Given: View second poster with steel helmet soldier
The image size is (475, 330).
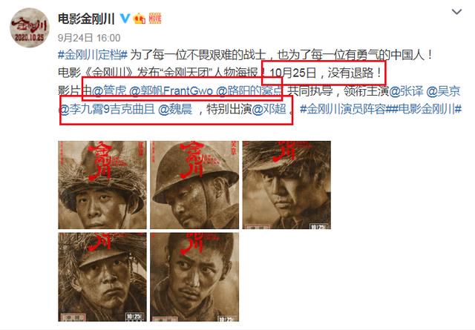Looking at the screenshot, I should pyautogui.click(x=194, y=185).
